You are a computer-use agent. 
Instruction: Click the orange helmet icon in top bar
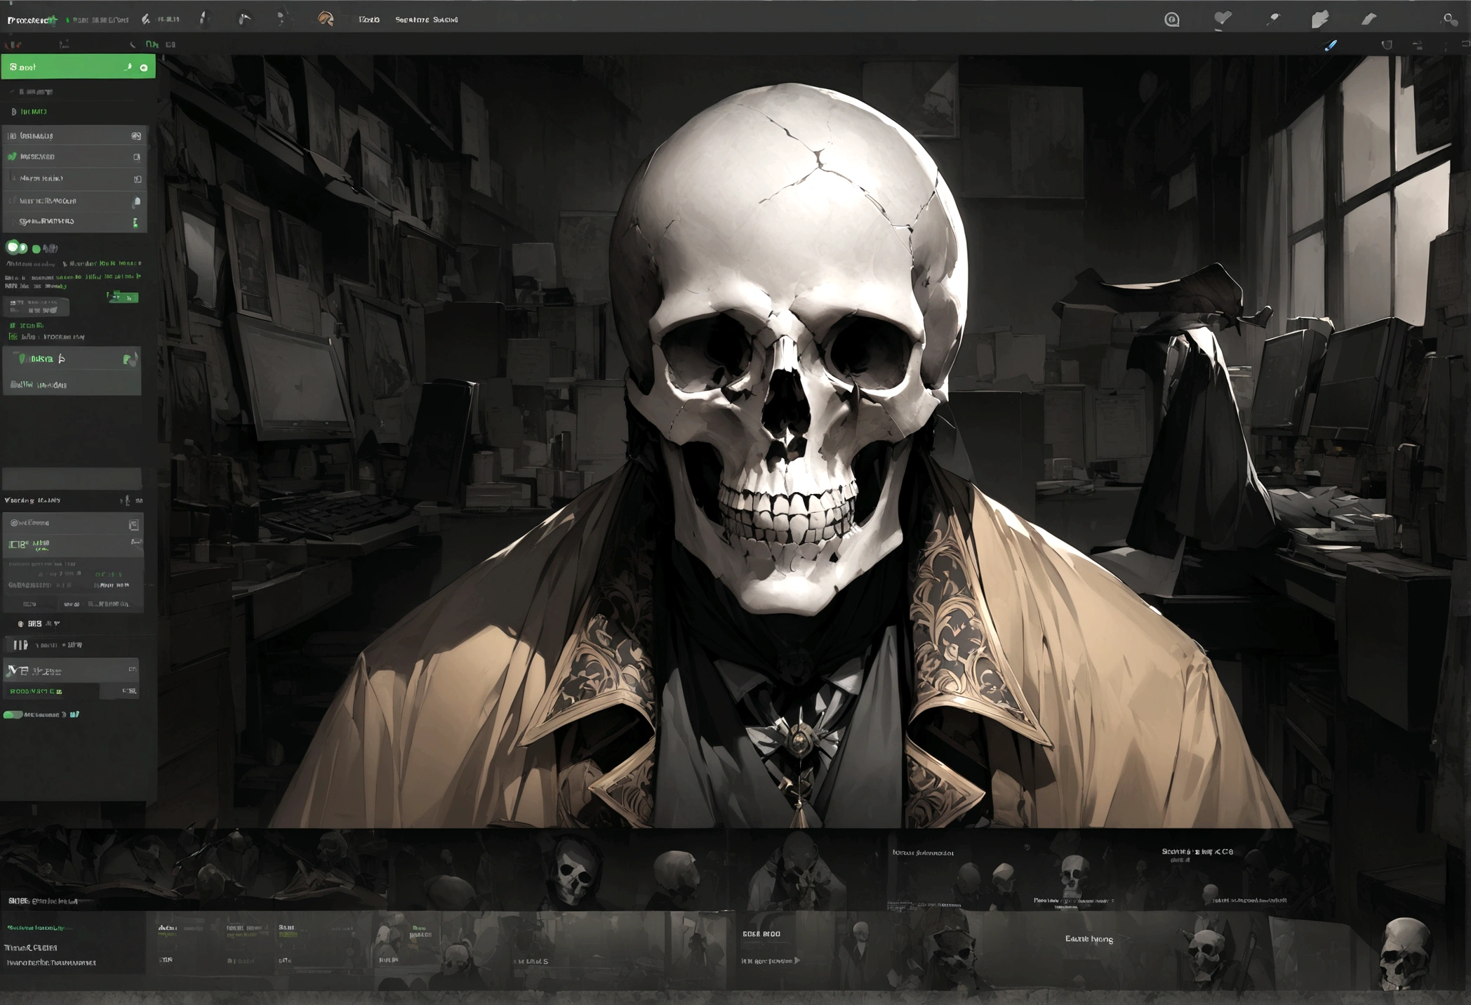click(x=325, y=19)
